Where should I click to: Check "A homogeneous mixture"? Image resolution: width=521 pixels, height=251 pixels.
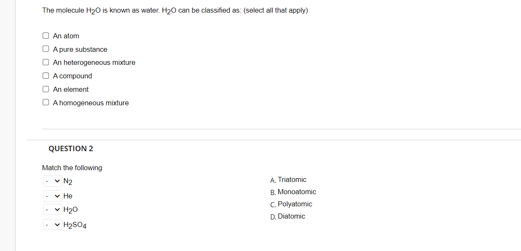click(x=46, y=102)
